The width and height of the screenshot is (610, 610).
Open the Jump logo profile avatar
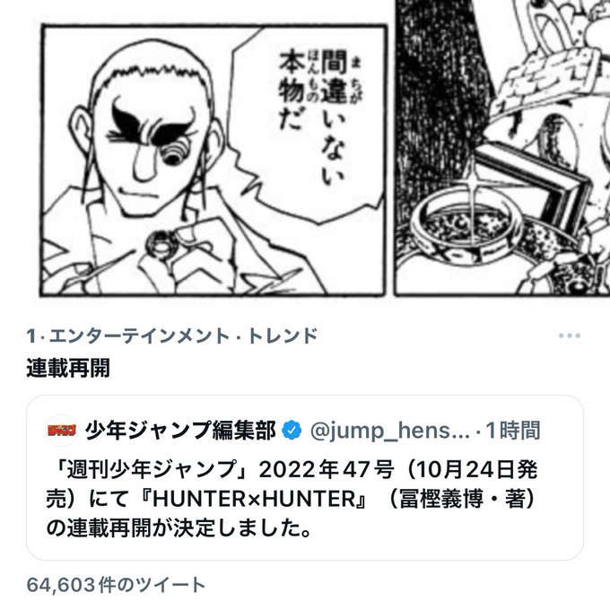[x=62, y=431]
